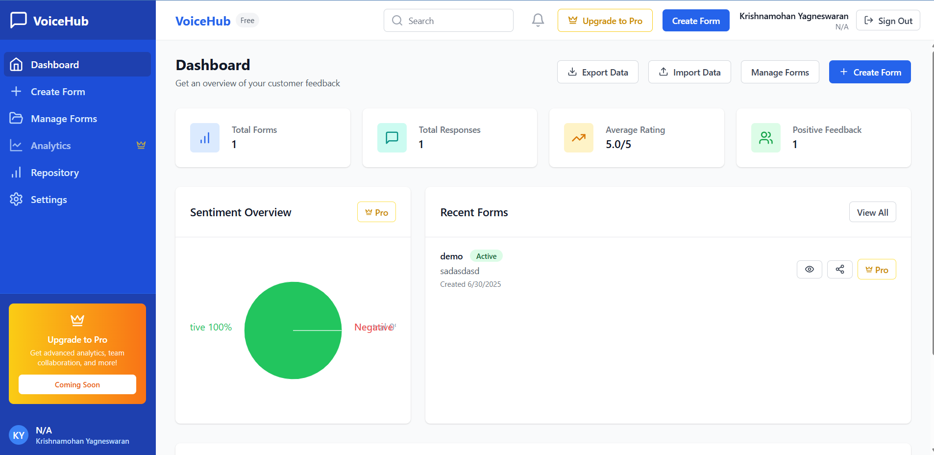Viewport: 934px width, 455px height.
Task: Click the Average Rating trending icon
Action: click(x=579, y=138)
